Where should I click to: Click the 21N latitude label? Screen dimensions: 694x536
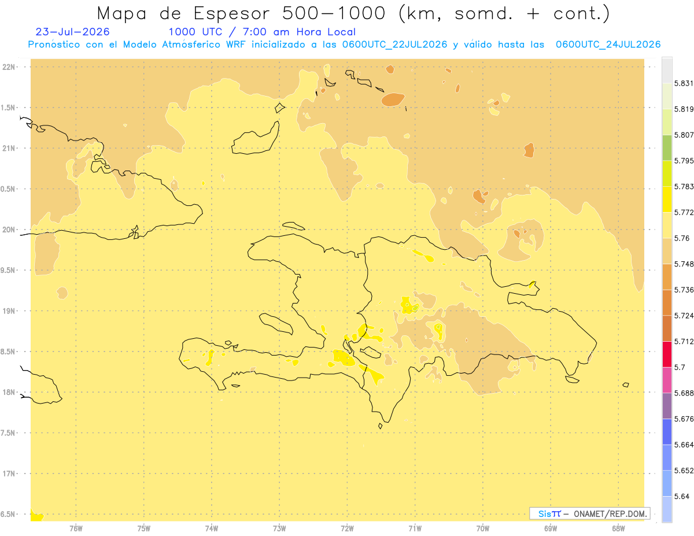click(x=9, y=148)
